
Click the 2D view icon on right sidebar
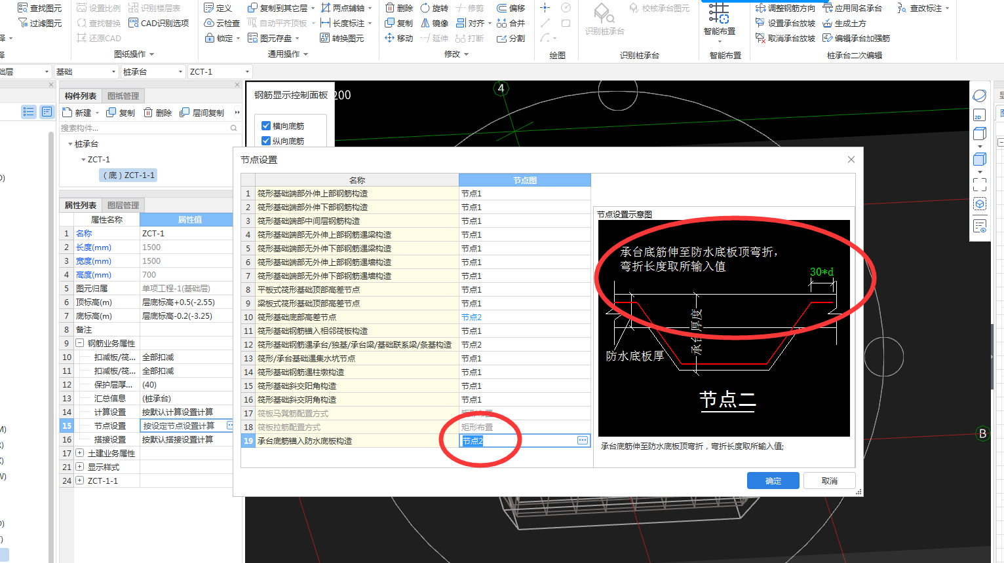click(x=979, y=115)
